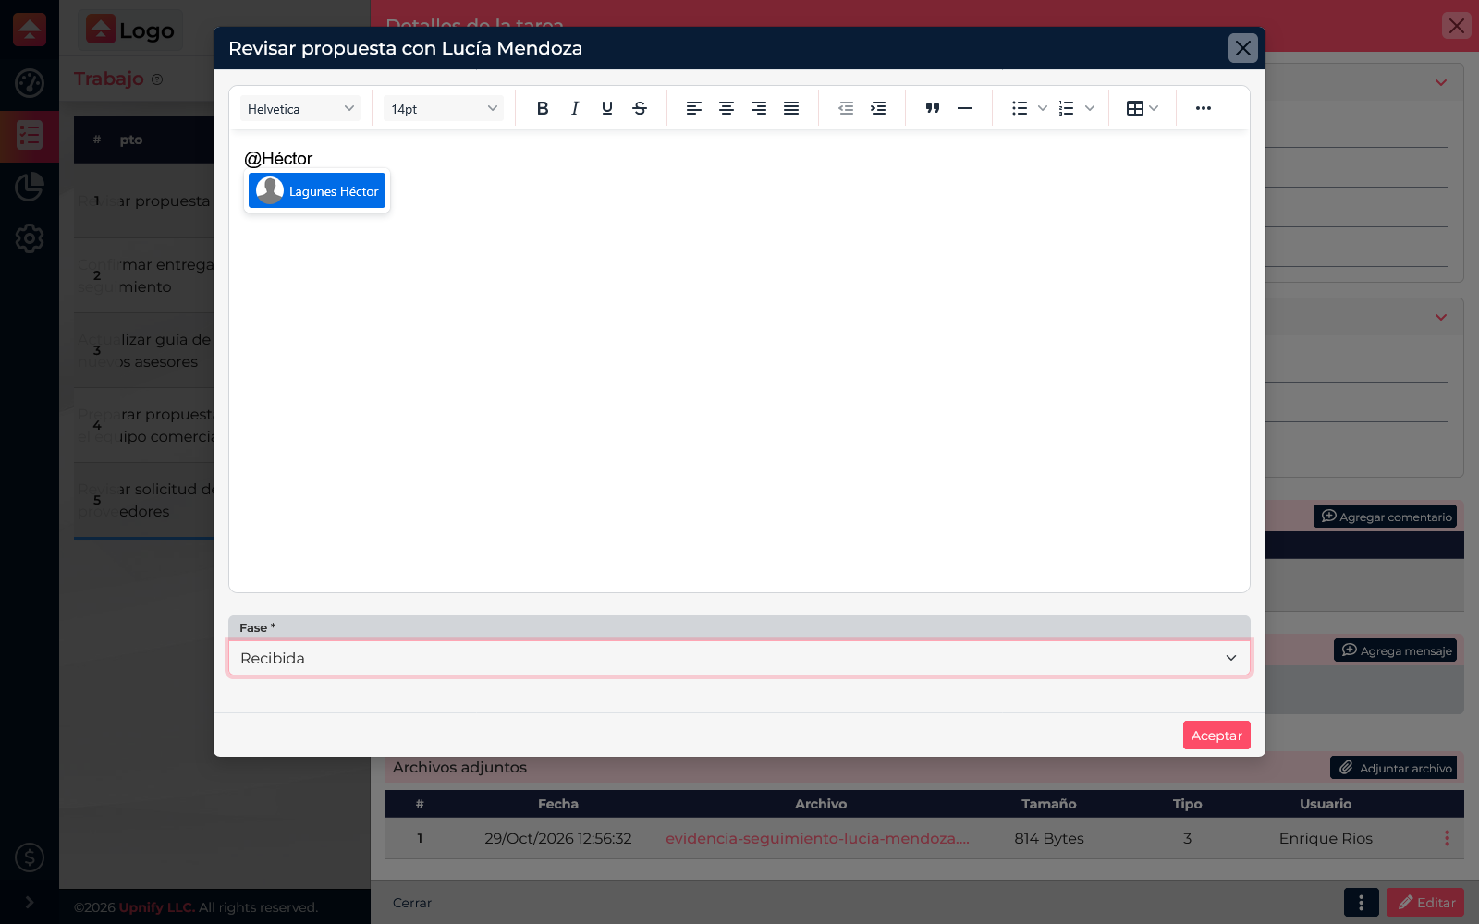Apply strikethrough formatting
The height and width of the screenshot is (924, 1479).
[640, 108]
